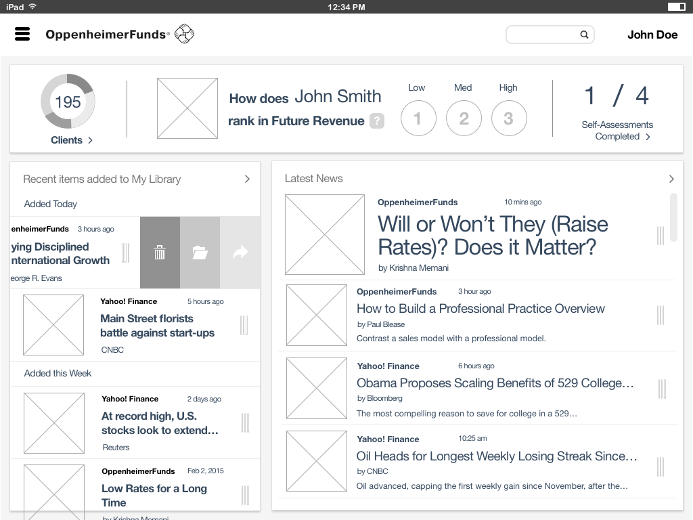Open 'Low Rates for a Long Time' item

154,495
